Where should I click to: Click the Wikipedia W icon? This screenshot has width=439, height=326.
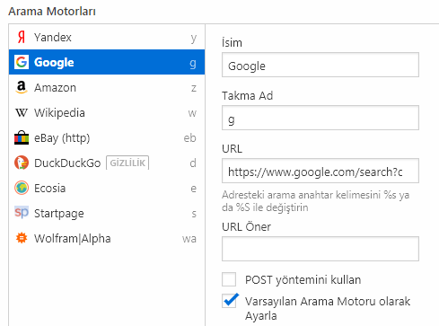[x=22, y=113]
